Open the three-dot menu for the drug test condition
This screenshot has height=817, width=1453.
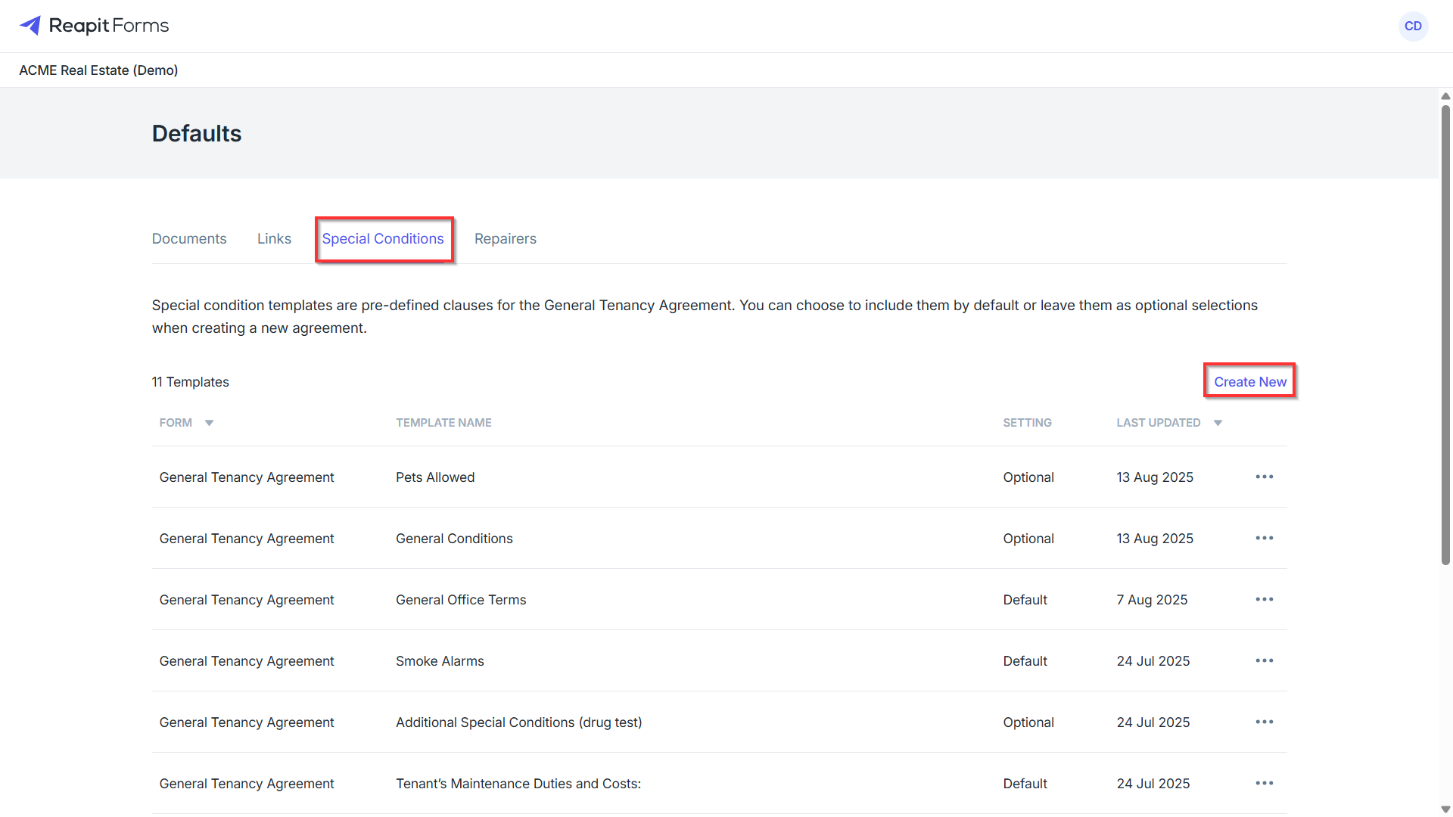1265,722
